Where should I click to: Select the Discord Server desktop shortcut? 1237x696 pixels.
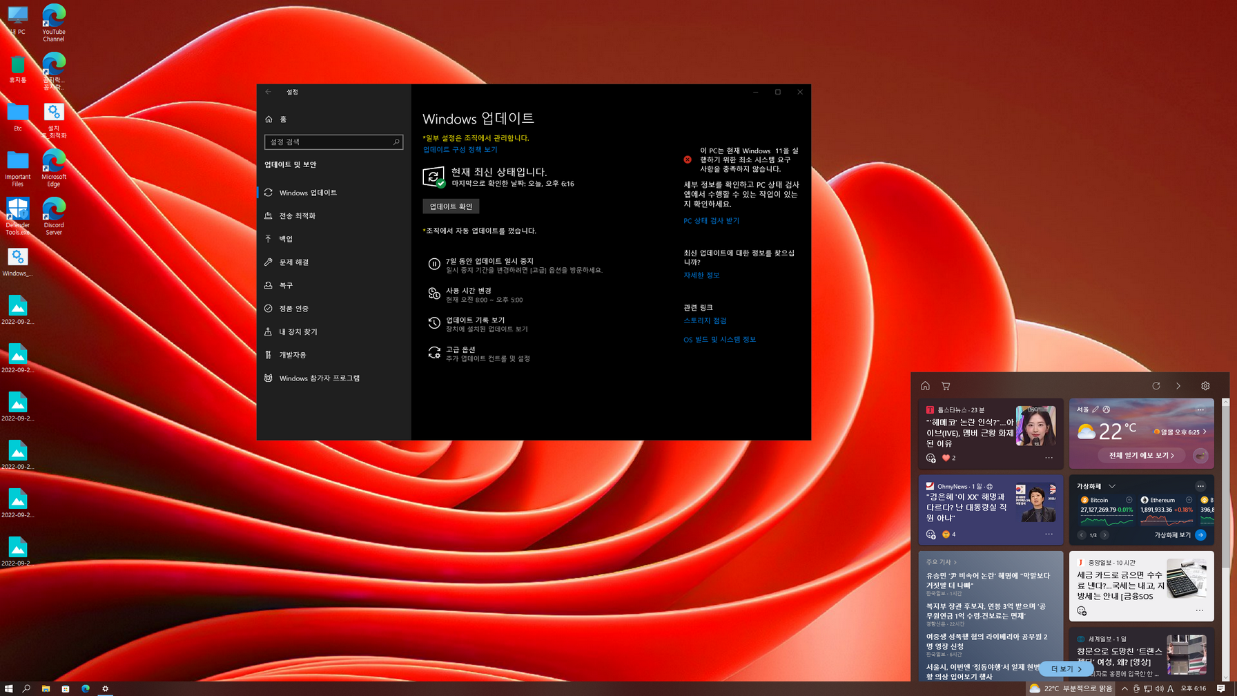pyautogui.click(x=54, y=216)
